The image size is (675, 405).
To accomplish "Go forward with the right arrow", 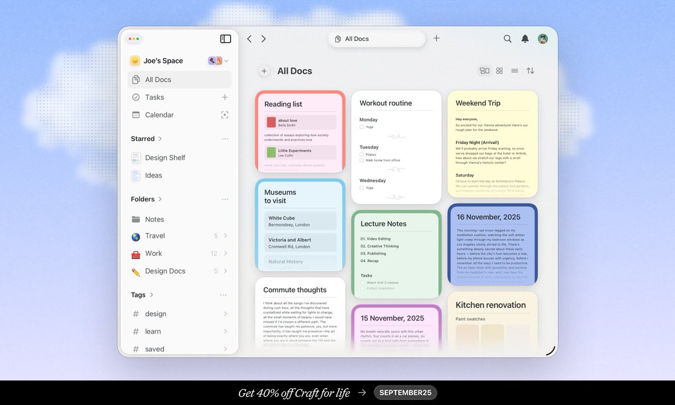I will pyautogui.click(x=263, y=39).
